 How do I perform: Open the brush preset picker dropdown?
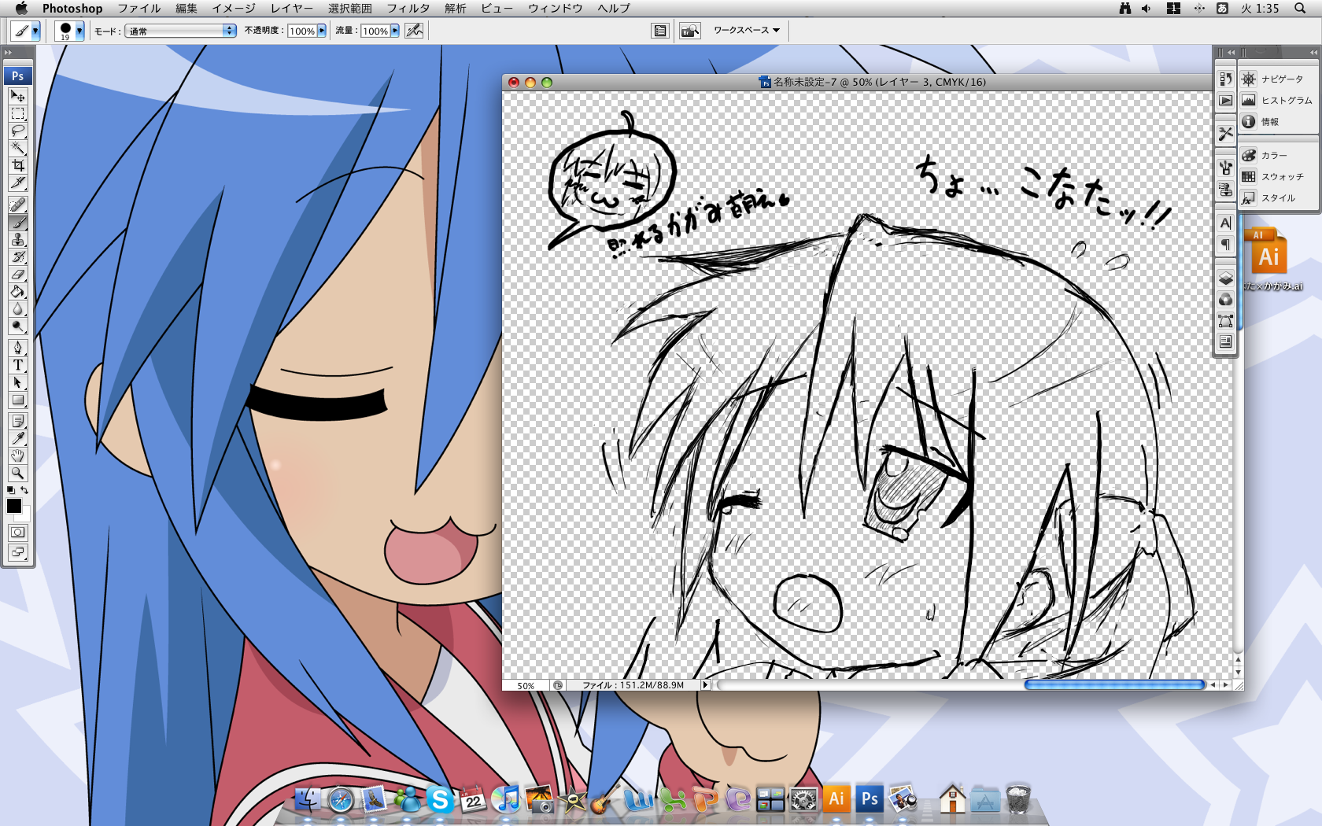79,31
